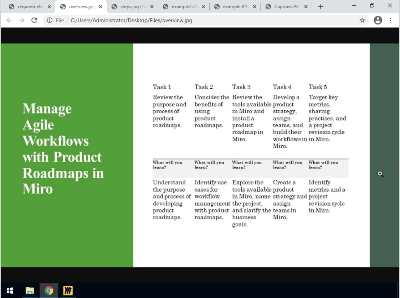Viewport: 400px width, 298px height.
Task: Go back to the previous page
Action: [x=9, y=20]
